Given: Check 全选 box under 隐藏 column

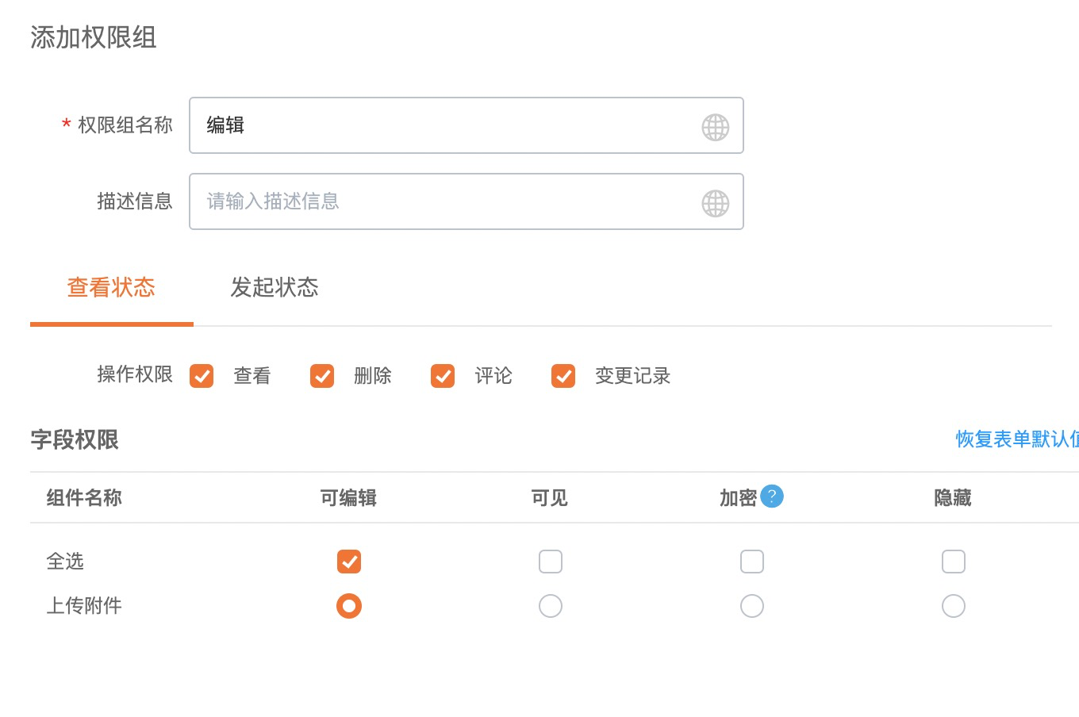Looking at the screenshot, I should (x=954, y=562).
